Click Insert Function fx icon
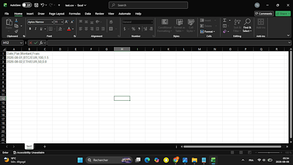Viewport: 293px width, 165px height. [x=41, y=43]
